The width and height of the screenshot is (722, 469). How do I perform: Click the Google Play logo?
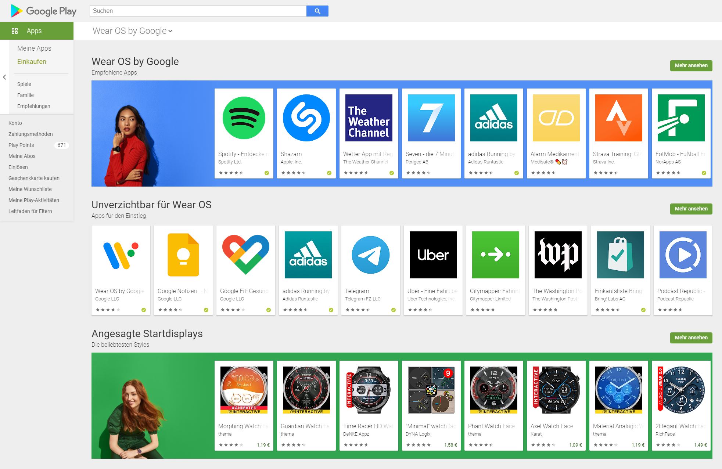click(44, 11)
